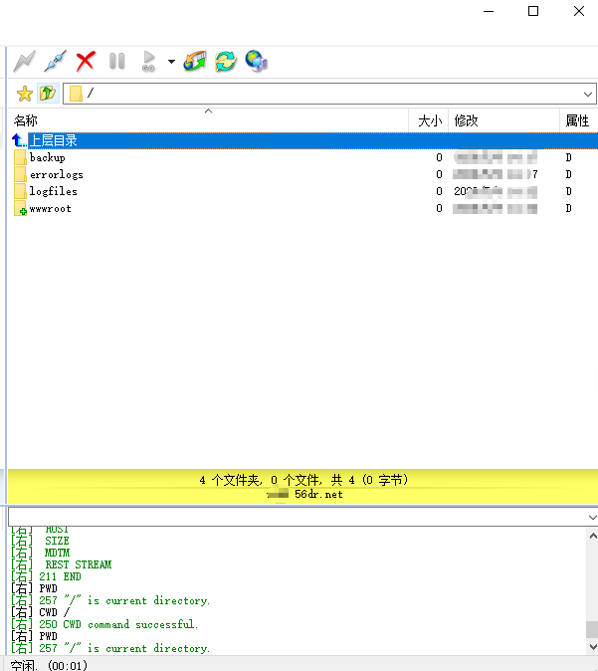Click the folder icon in path bar
598x671 pixels.
pyautogui.click(x=76, y=94)
